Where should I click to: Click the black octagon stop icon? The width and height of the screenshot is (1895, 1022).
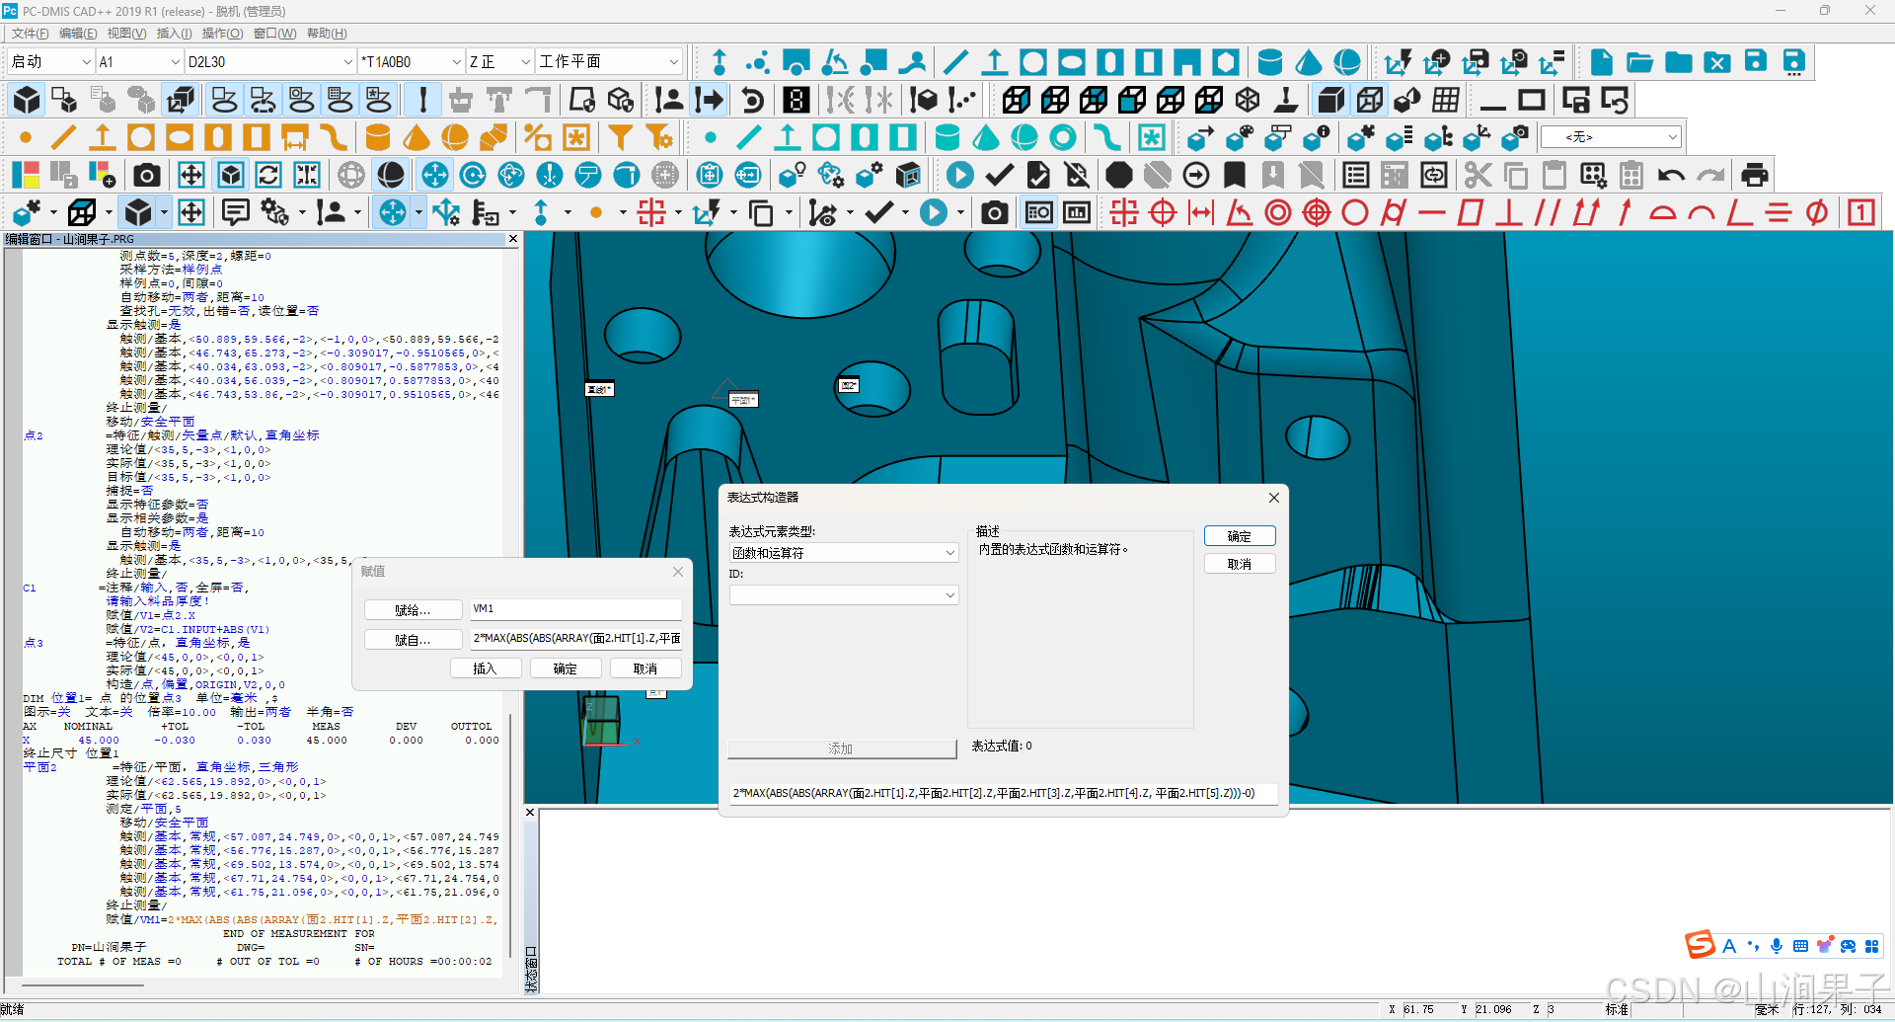coord(1118,176)
